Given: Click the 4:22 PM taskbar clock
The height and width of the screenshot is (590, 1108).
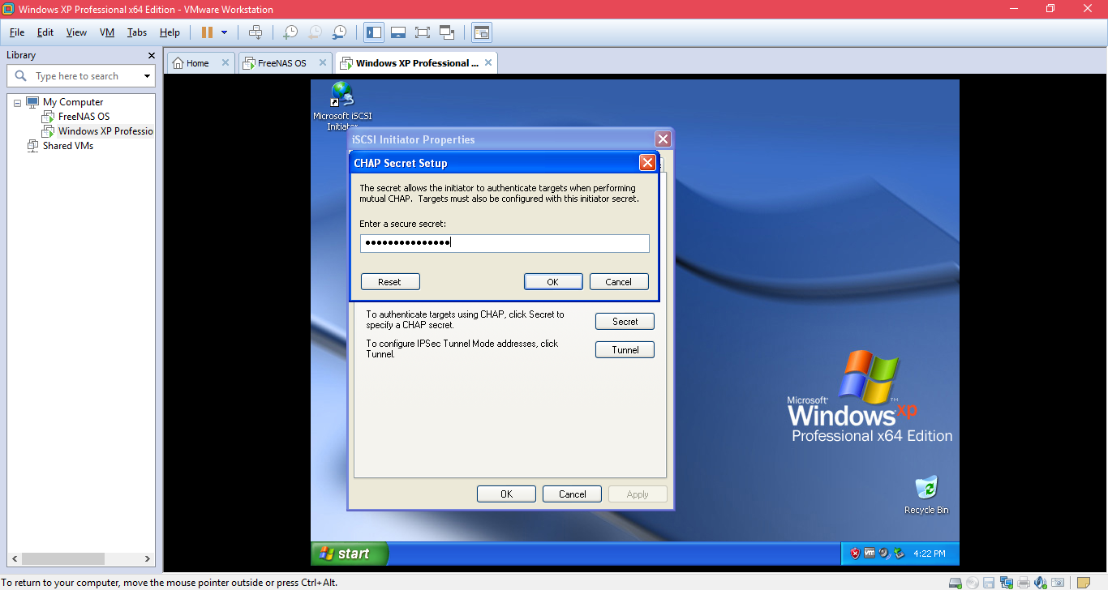Looking at the screenshot, I should [930, 554].
